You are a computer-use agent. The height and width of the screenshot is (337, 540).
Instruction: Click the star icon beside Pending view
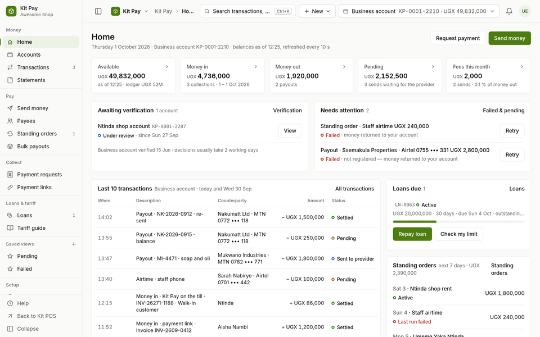pyautogui.click(x=10, y=256)
